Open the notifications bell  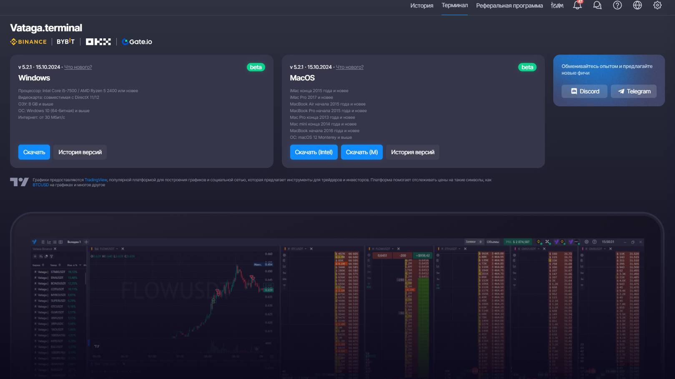[577, 5]
